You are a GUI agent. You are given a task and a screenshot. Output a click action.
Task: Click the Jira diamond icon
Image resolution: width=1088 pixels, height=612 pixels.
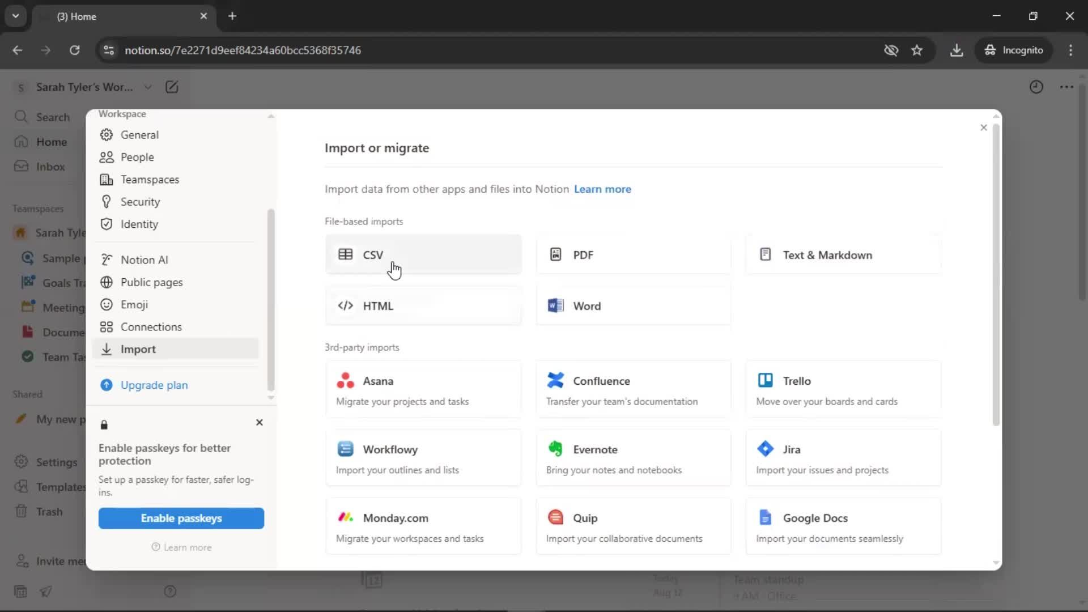[765, 449]
